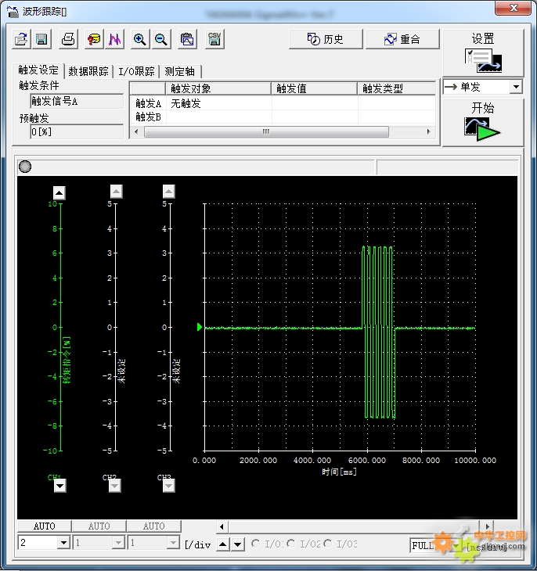The image size is (537, 571).
Task: Open the 单发 trigger mode dropdown
Action: coord(516,87)
